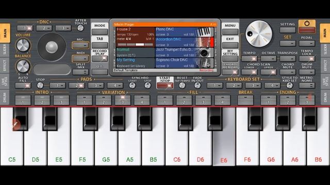Click the Reset Tap Tempo button
330x185 pixels.
pyautogui.click(x=182, y=85)
